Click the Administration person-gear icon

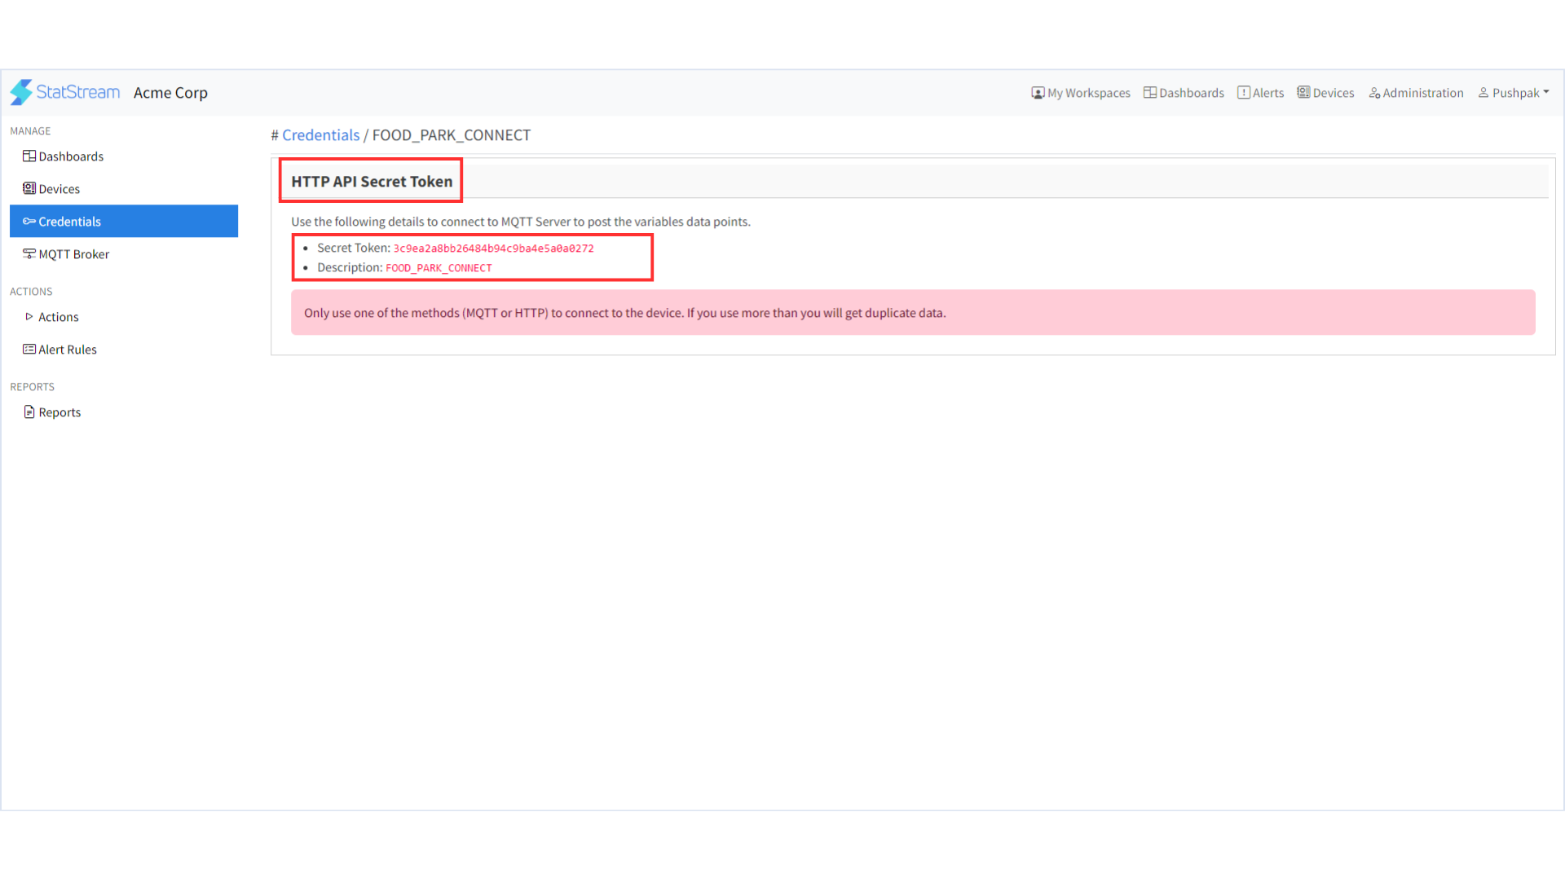[1374, 92]
